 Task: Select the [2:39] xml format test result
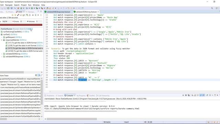point(24,45)
